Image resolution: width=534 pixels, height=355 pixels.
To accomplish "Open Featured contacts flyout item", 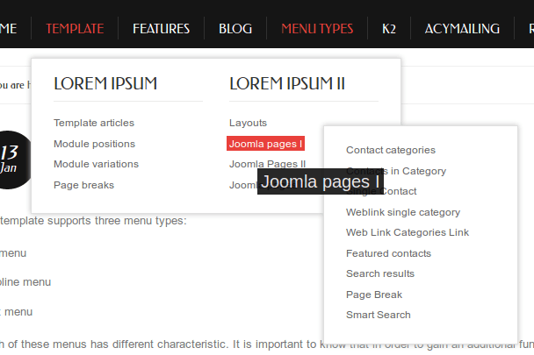I will pyautogui.click(x=388, y=253).
